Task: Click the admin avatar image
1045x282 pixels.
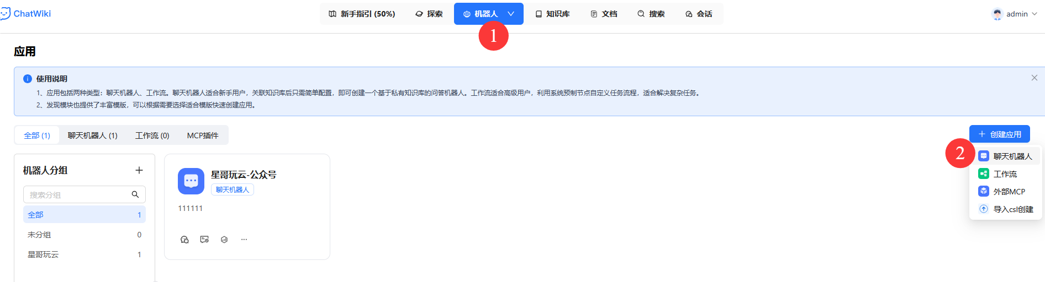Action: [x=997, y=14]
